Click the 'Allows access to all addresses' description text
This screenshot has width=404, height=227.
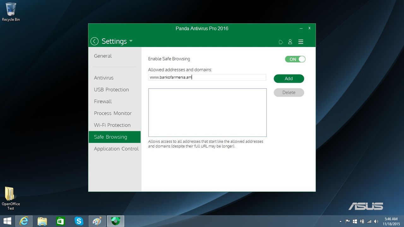(206, 144)
